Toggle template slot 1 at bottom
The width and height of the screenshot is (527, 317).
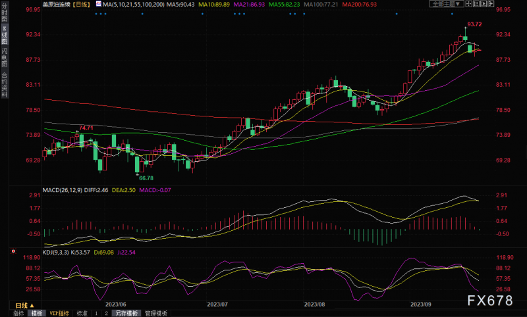[96, 314]
